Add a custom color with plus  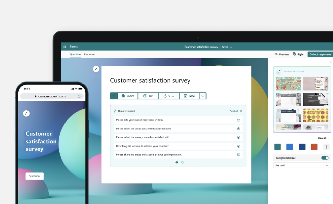(327, 147)
